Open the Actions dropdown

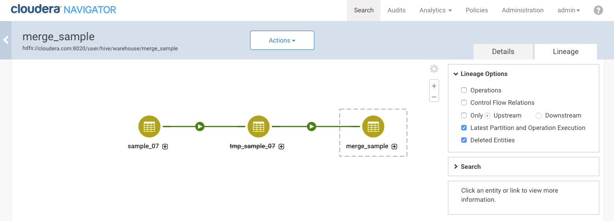[x=282, y=40]
